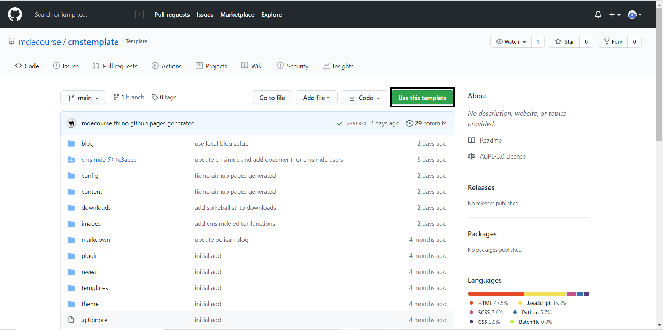Screen dimensions: 663x330
Task: Switch to the Projects tab
Action: point(211,66)
